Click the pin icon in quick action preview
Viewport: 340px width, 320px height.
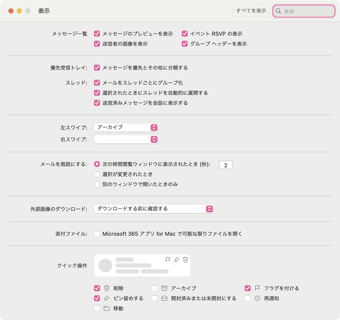[177, 260]
